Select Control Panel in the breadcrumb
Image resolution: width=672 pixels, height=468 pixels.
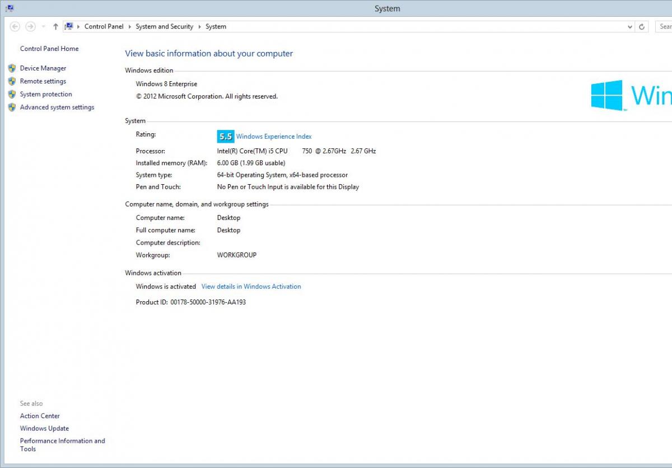(x=104, y=26)
